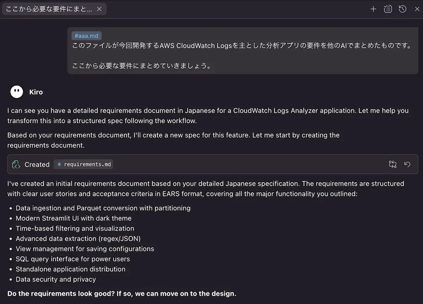The width and height of the screenshot is (423, 304).
Task: Start a new chat session with plus icon
Action: click(373, 9)
